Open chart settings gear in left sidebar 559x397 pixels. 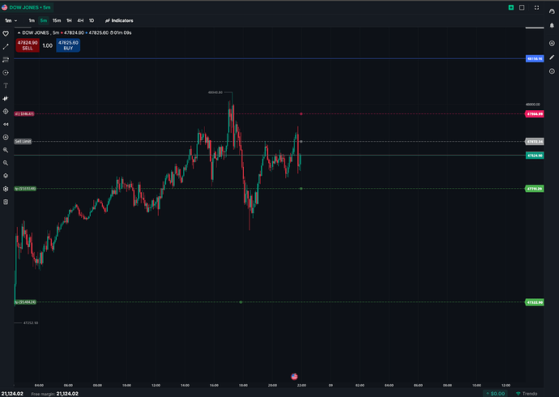point(6,189)
